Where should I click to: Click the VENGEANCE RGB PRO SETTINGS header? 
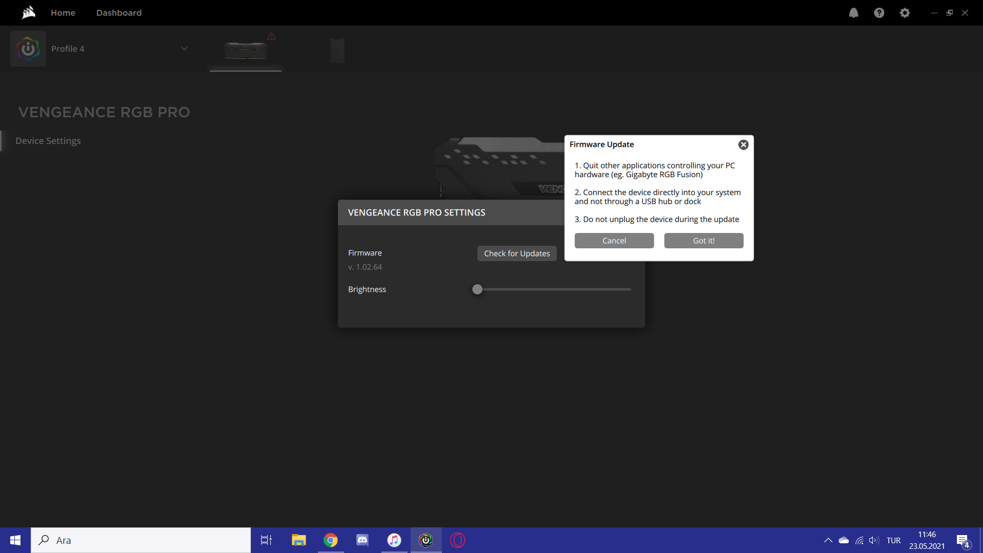click(x=417, y=212)
